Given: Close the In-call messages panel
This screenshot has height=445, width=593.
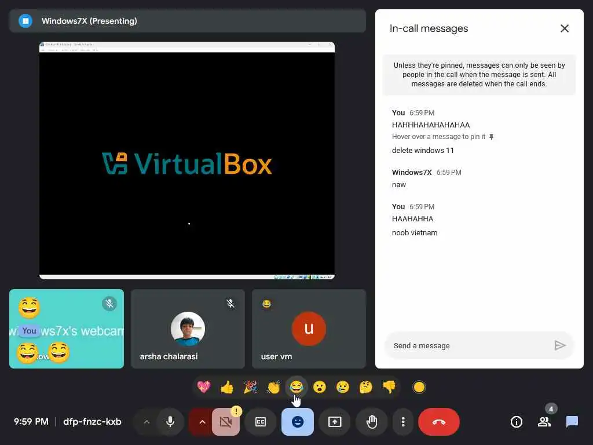Looking at the screenshot, I should coord(564,28).
